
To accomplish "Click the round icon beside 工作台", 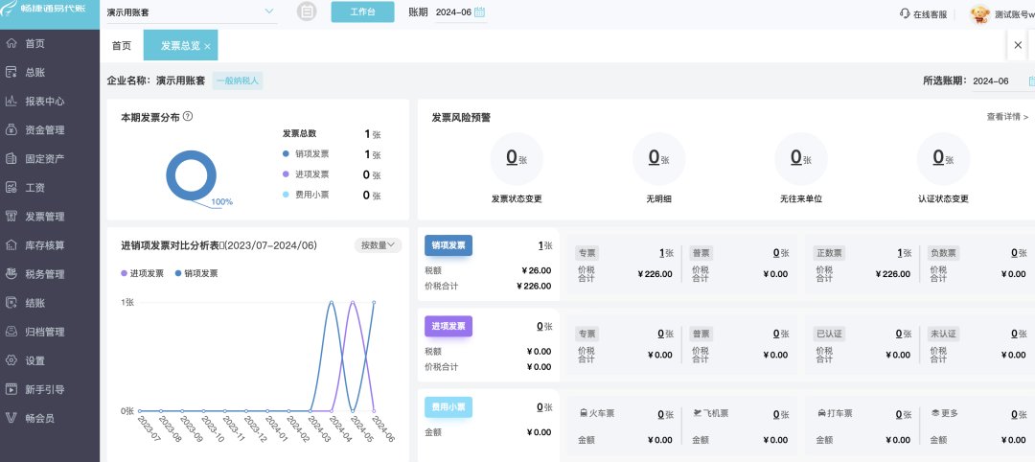I will tap(307, 12).
